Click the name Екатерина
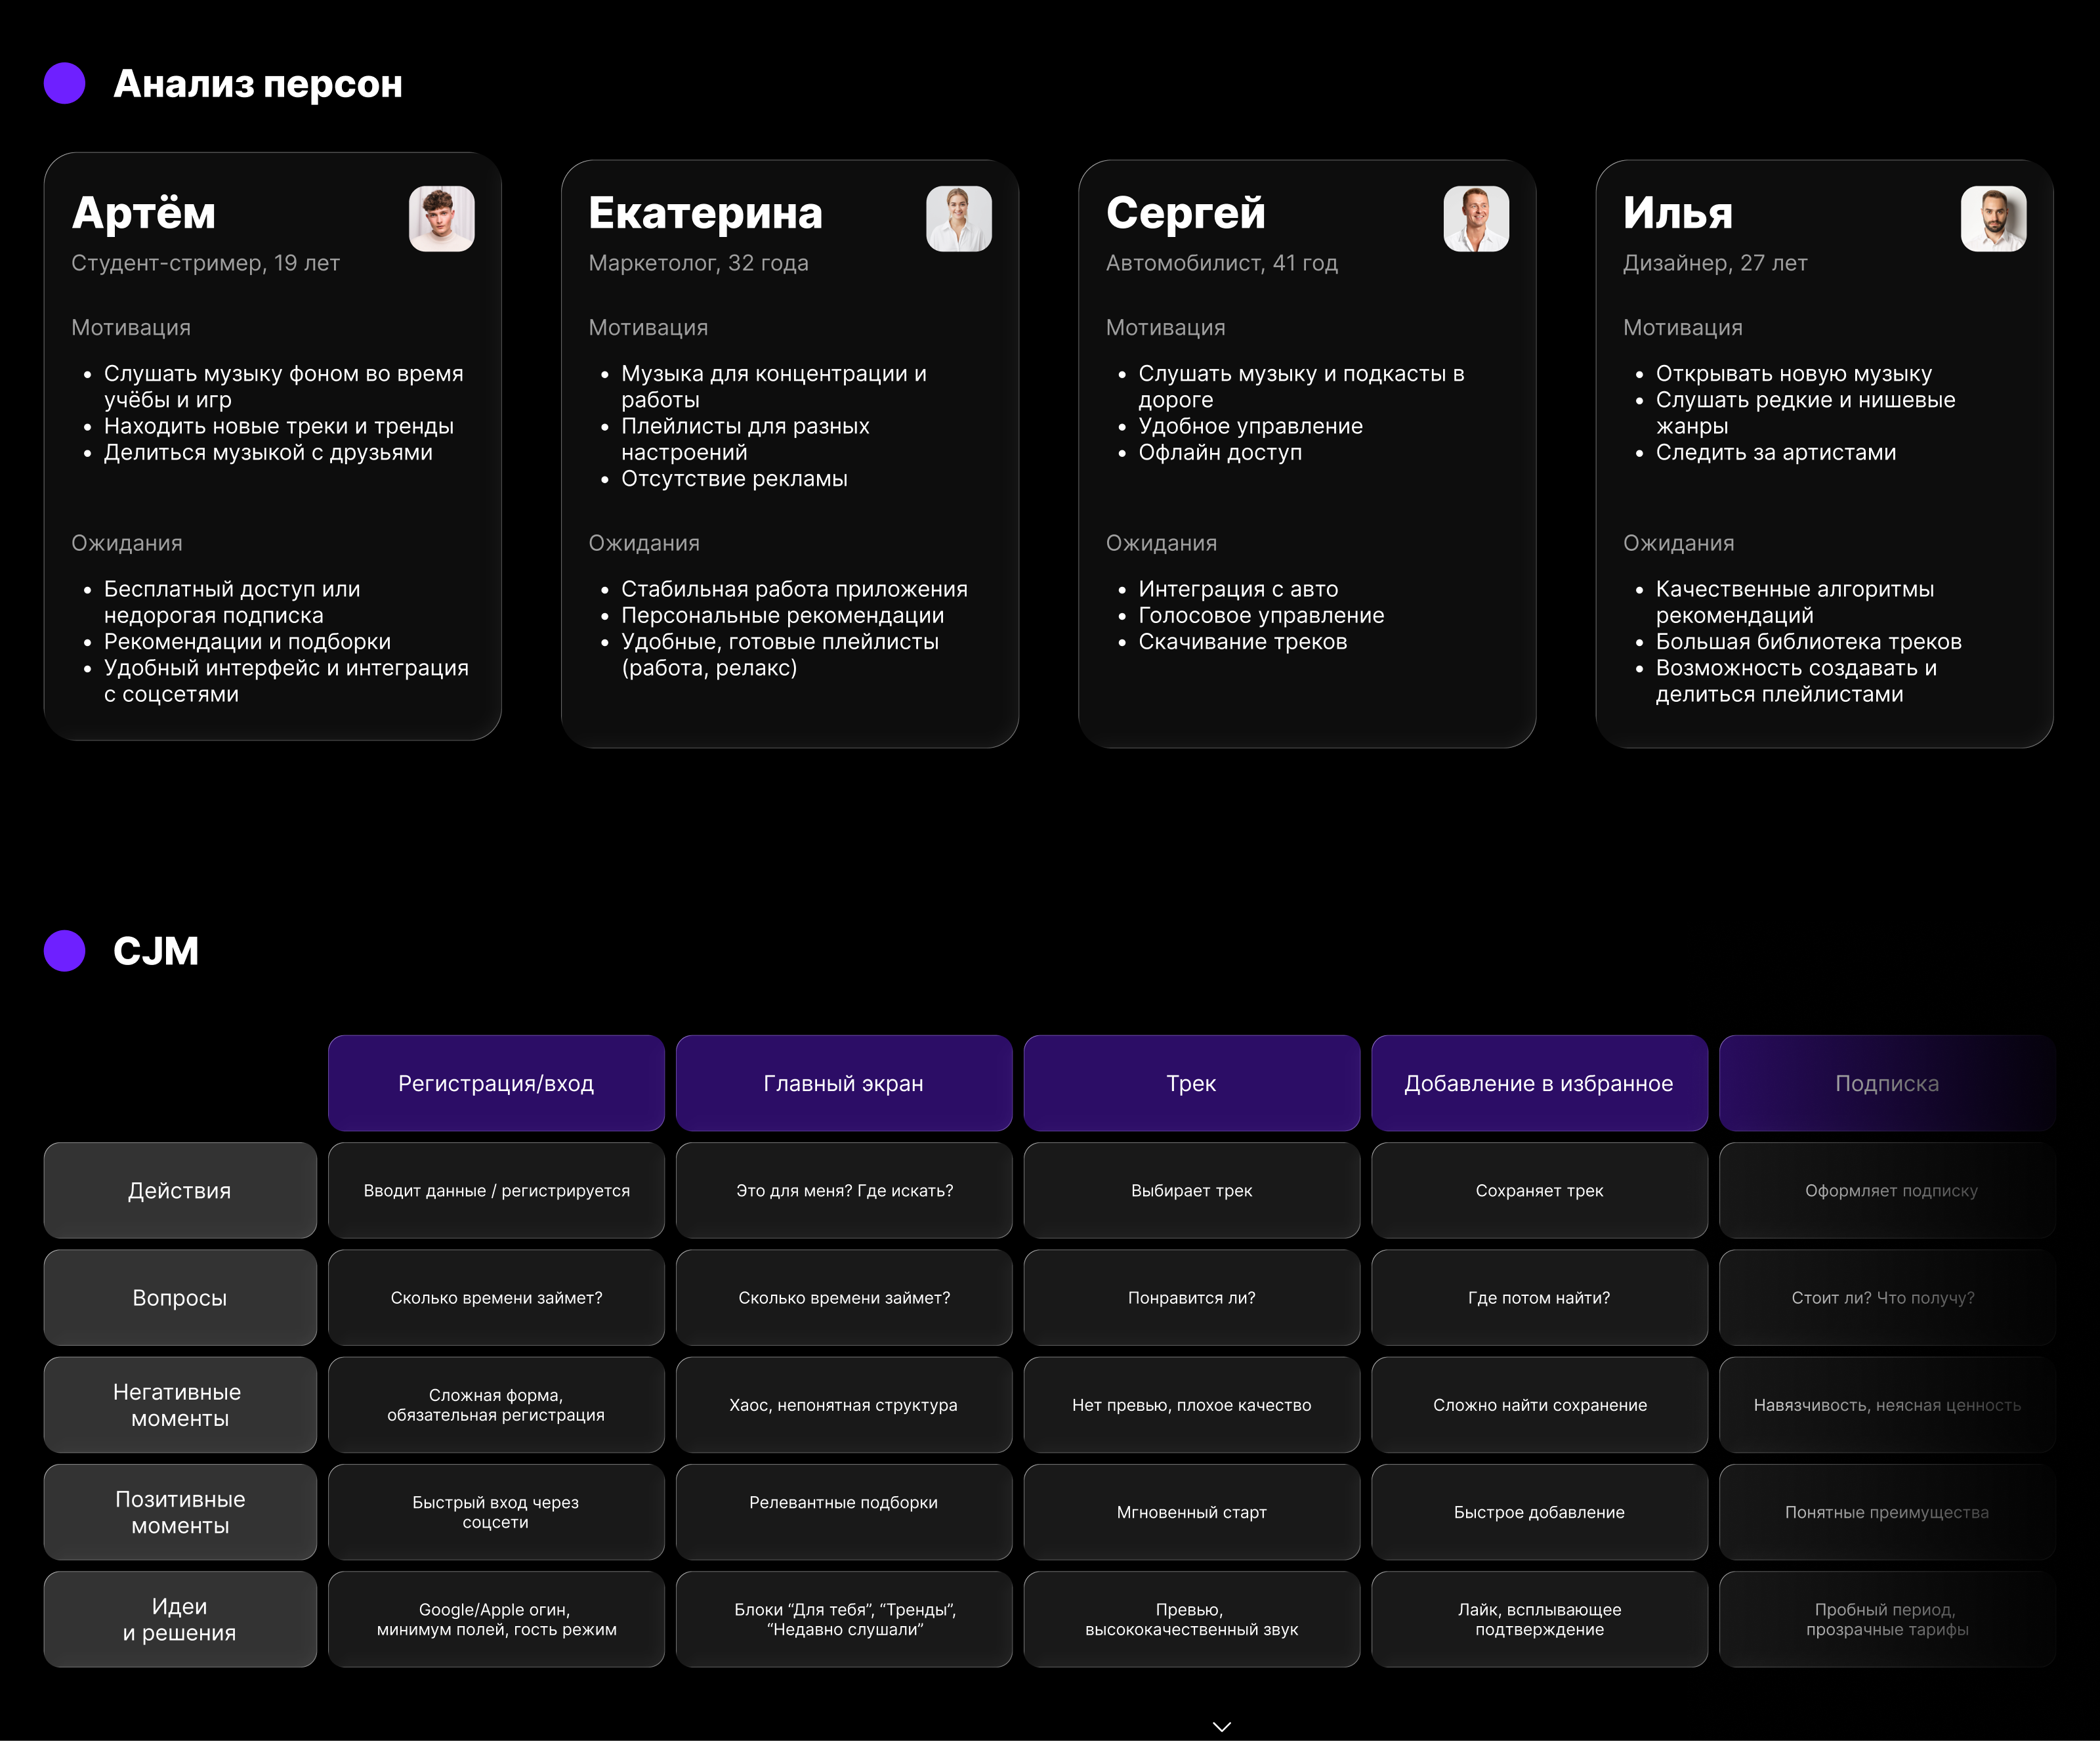This screenshot has height=1741, width=2100. click(705, 213)
